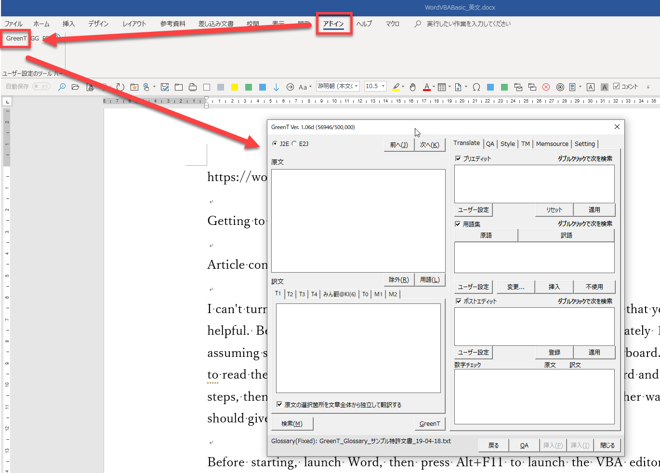Open the font name dropdown 游明朝
This screenshot has height=473, width=660.
[x=356, y=86]
